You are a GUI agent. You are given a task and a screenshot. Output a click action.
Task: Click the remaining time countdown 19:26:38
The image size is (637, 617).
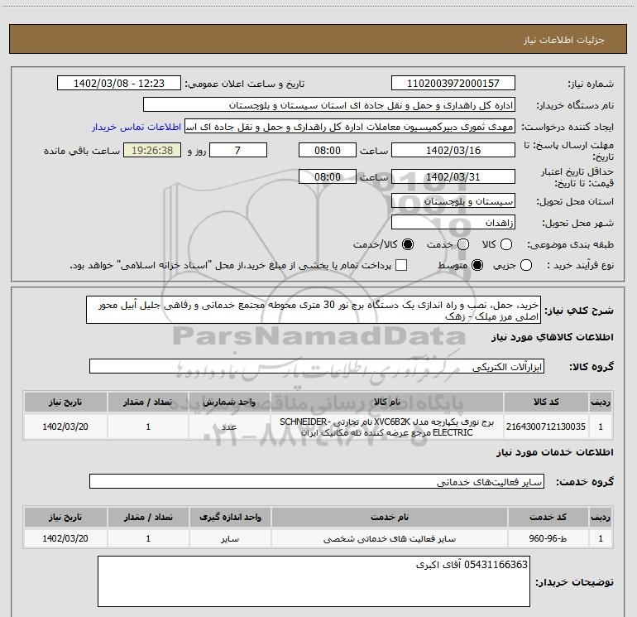[152, 150]
